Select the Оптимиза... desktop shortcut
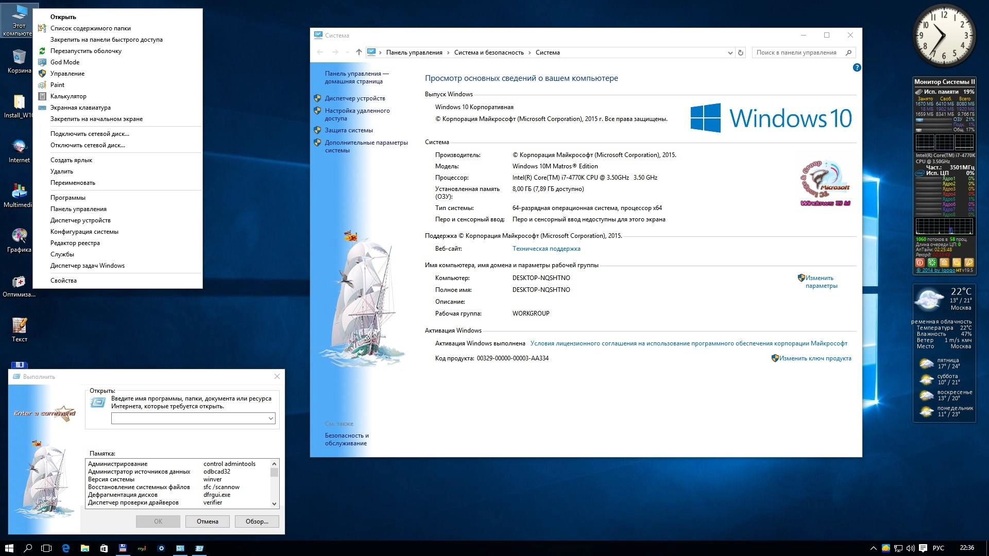The image size is (989, 556). (x=19, y=285)
